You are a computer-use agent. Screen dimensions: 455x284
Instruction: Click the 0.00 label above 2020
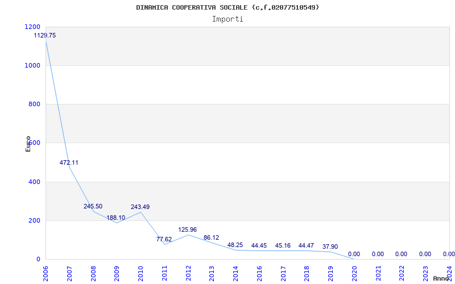tap(354, 254)
